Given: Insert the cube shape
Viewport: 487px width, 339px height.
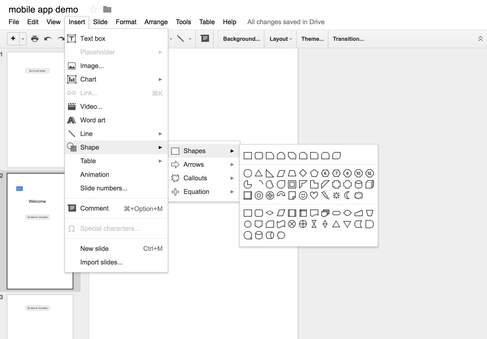Looking at the screenshot, I should point(369,184).
